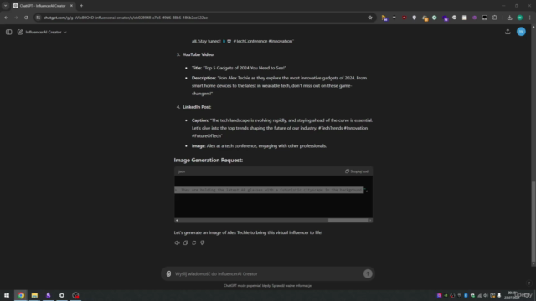Image resolution: width=536 pixels, height=301 pixels.
Task: Open the ChatGPT user profile avatar
Action: (x=521, y=32)
